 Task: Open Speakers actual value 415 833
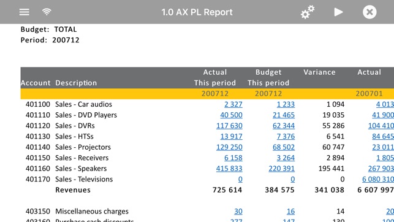pyautogui.click(x=229, y=168)
